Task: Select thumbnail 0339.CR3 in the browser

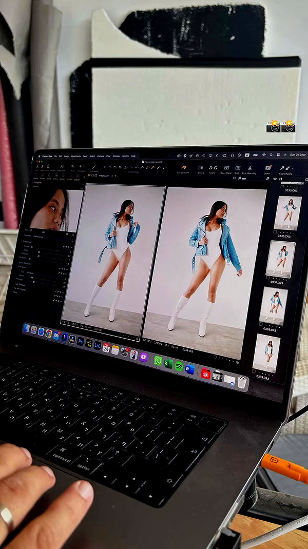Action: coord(266,354)
